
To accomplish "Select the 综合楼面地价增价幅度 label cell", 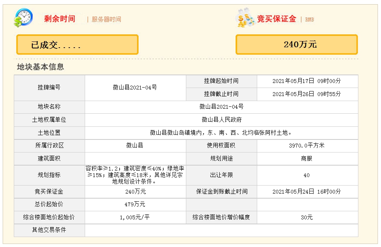I will pos(222,217).
